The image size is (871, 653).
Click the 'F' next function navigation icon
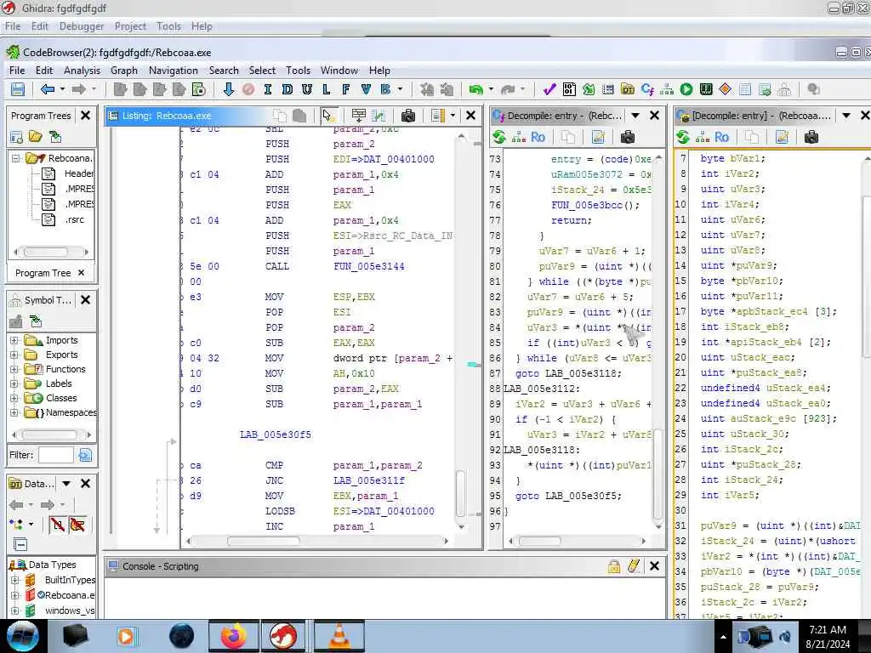point(345,88)
